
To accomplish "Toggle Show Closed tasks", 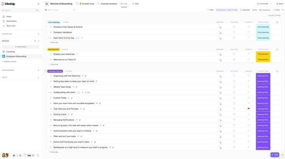I will click(x=273, y=16).
